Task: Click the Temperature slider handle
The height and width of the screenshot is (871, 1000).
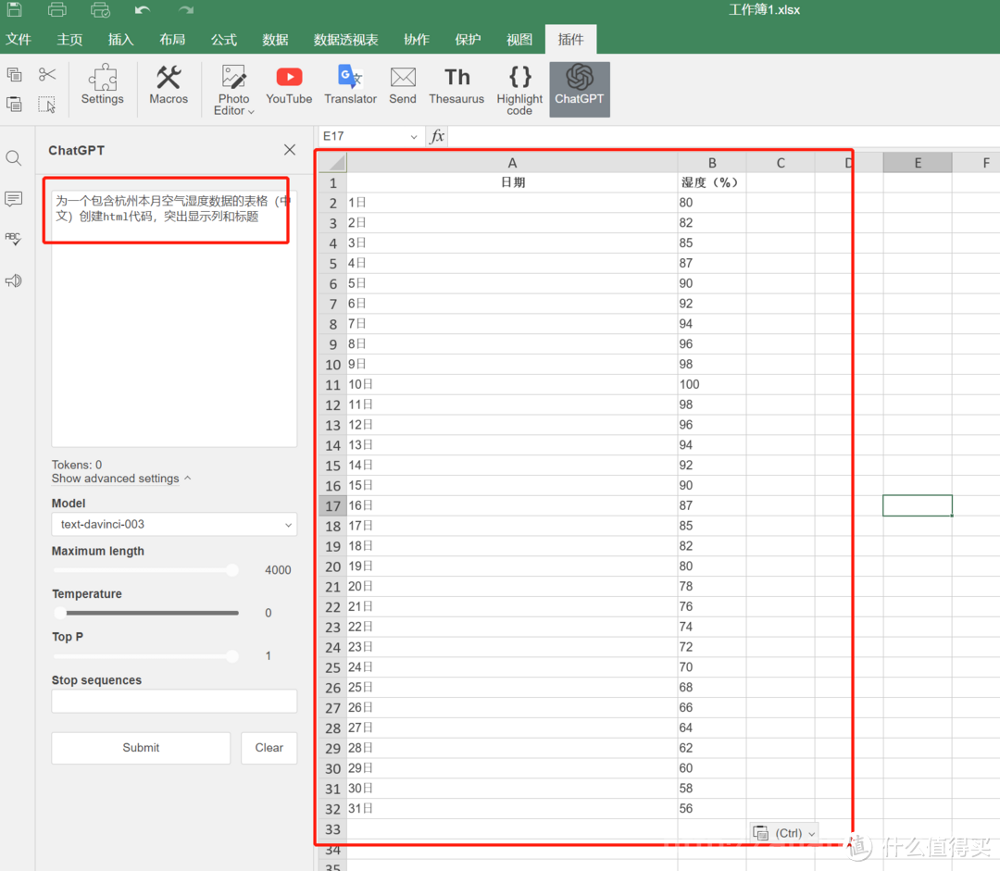Action: point(60,613)
